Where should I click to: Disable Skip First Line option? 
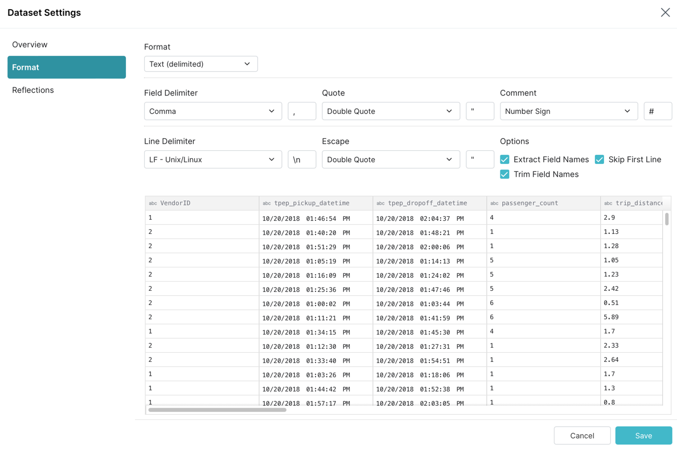coord(600,159)
